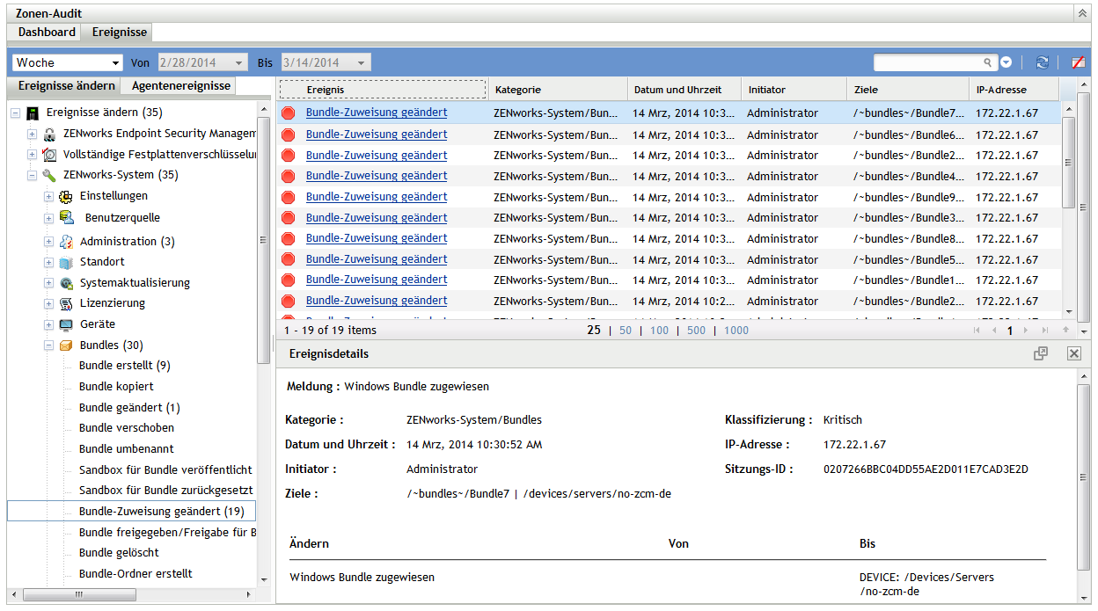Close the Ereignisdetails panel

1074,353
